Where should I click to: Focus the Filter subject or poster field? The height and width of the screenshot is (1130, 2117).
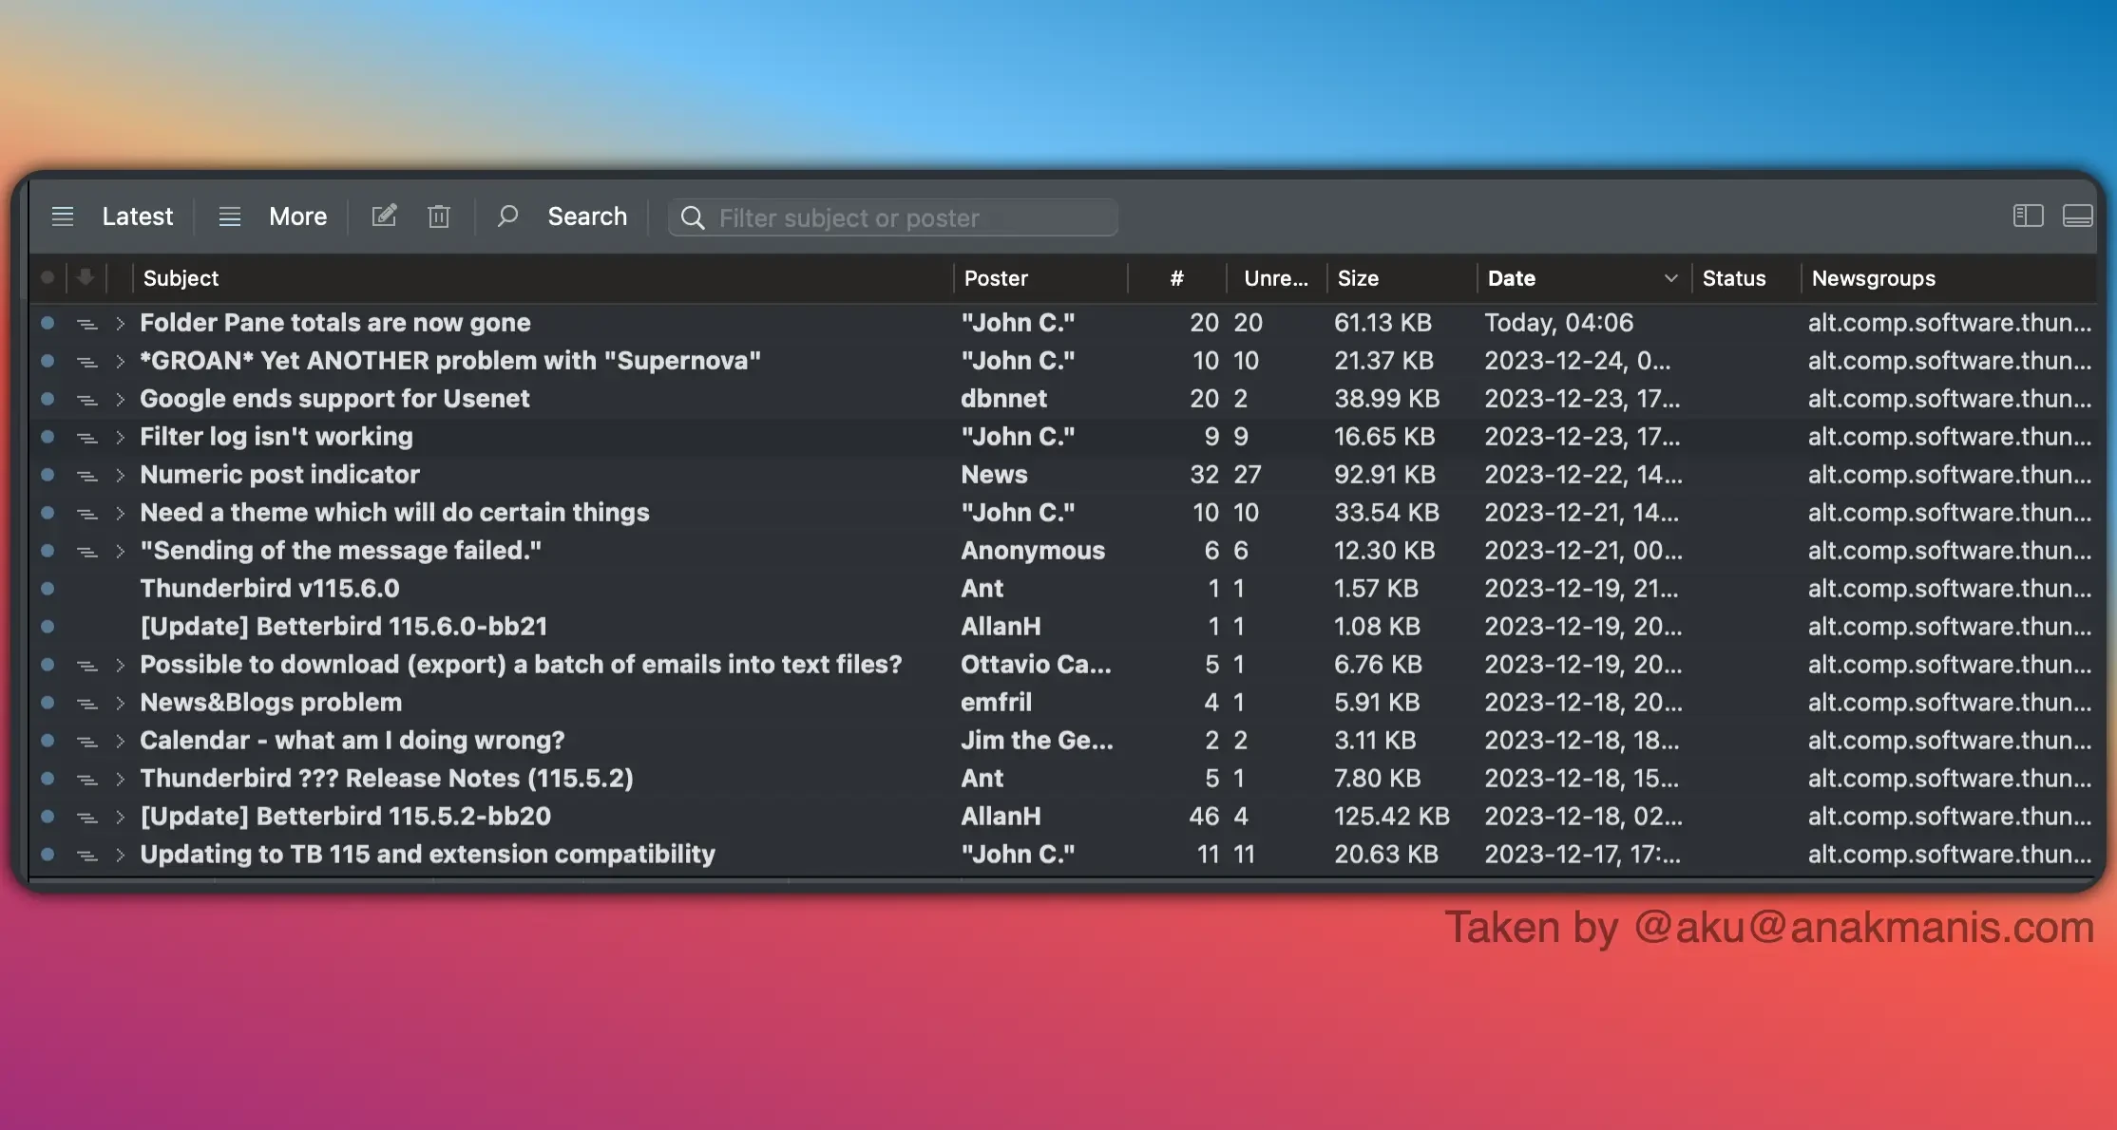[893, 217]
